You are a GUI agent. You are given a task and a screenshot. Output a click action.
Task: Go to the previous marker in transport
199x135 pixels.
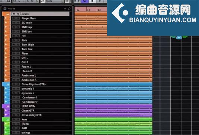point(75,1)
